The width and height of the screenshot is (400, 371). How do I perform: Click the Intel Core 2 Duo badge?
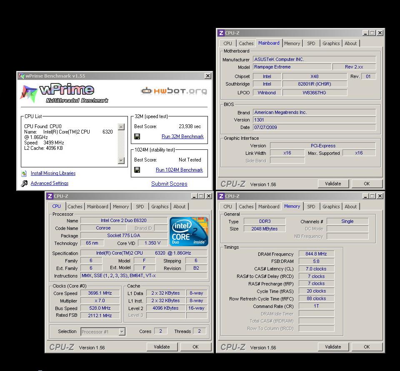[189, 232]
